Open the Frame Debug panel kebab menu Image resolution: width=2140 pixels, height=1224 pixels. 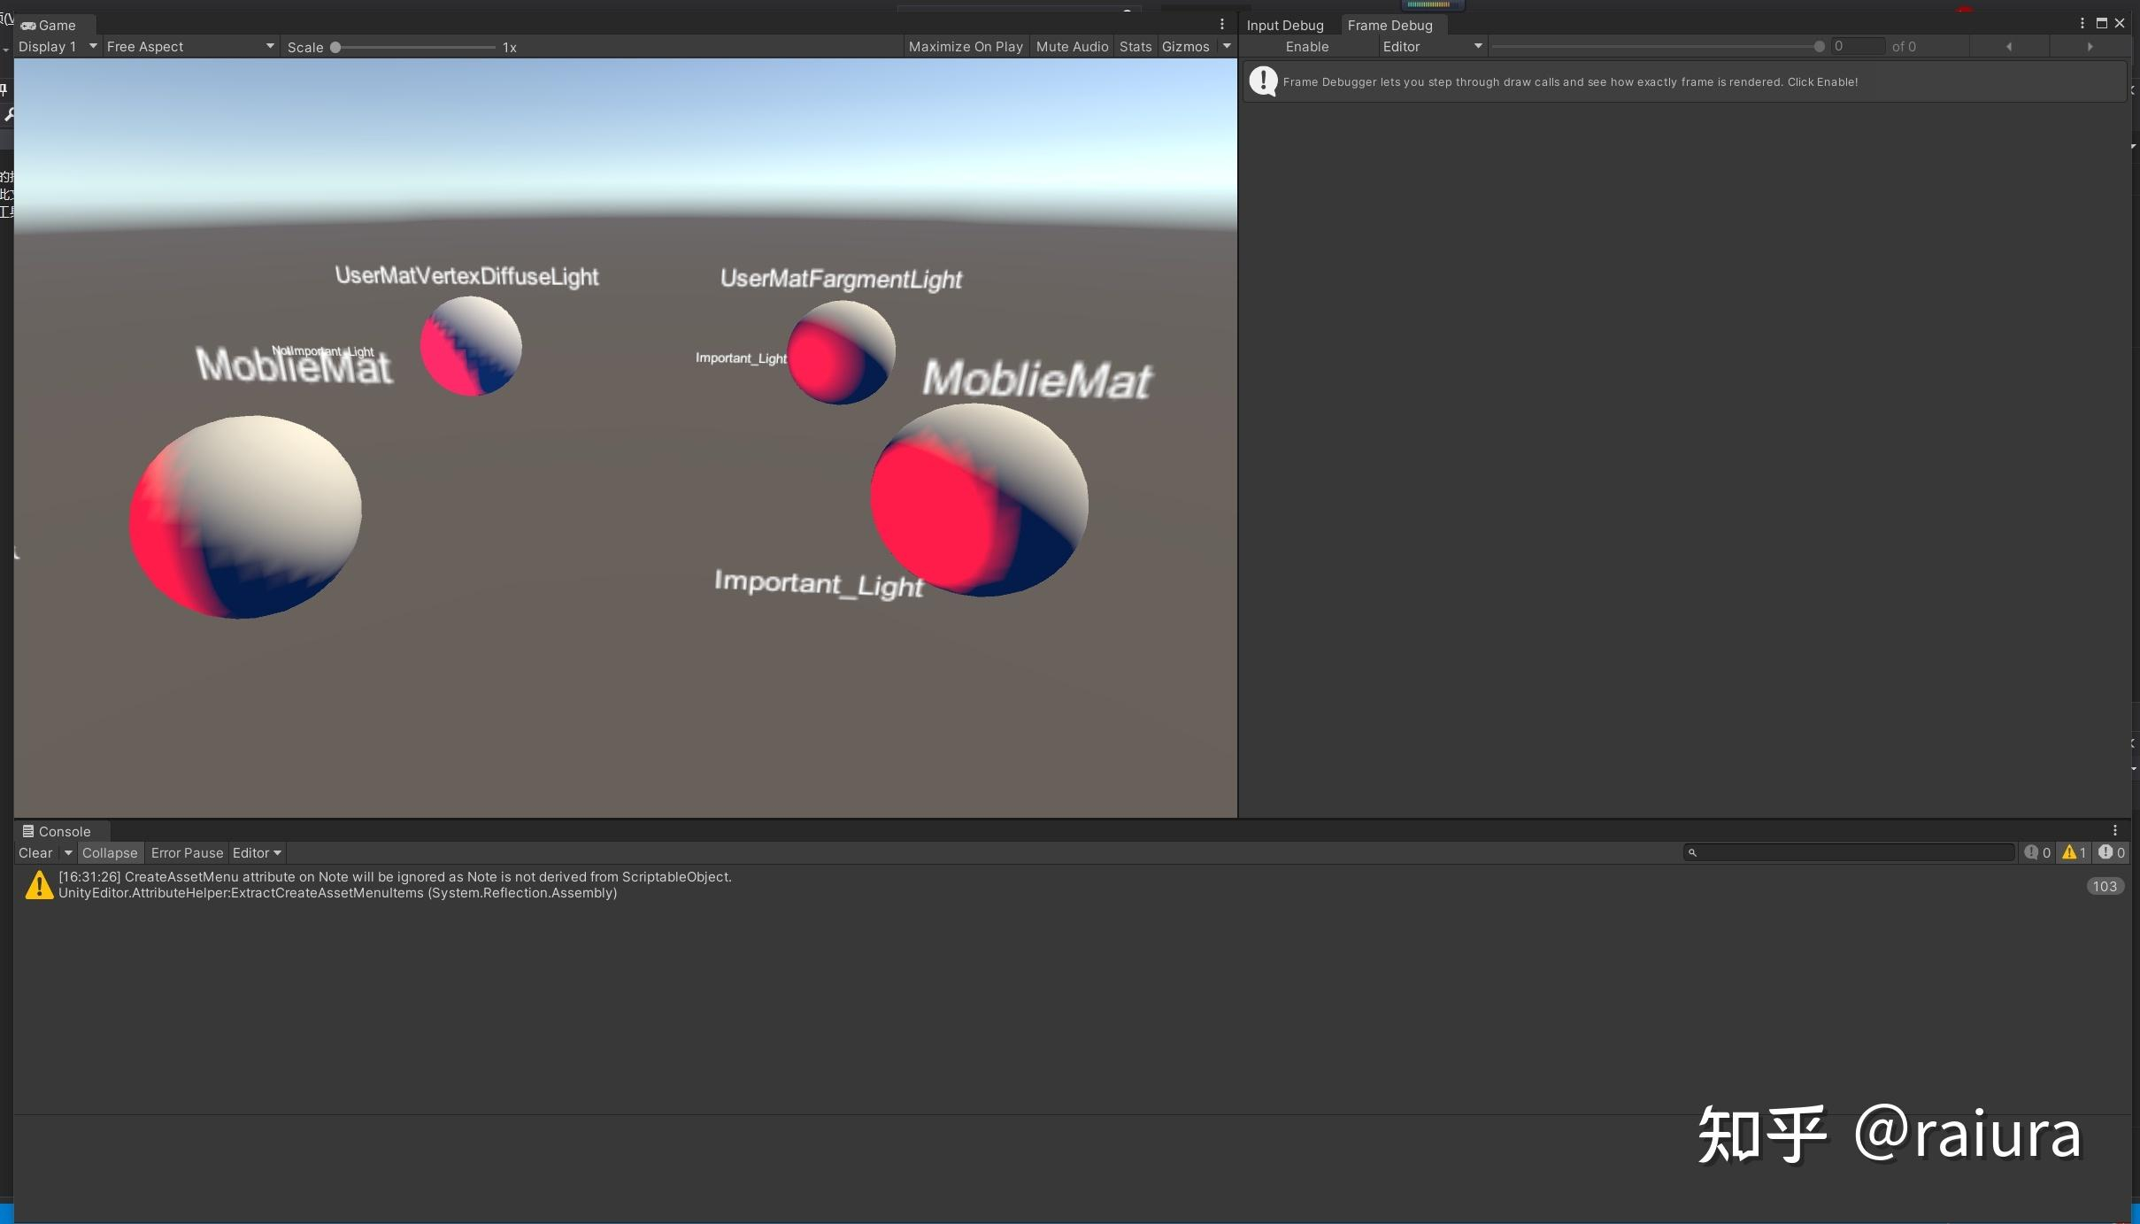coord(2082,23)
